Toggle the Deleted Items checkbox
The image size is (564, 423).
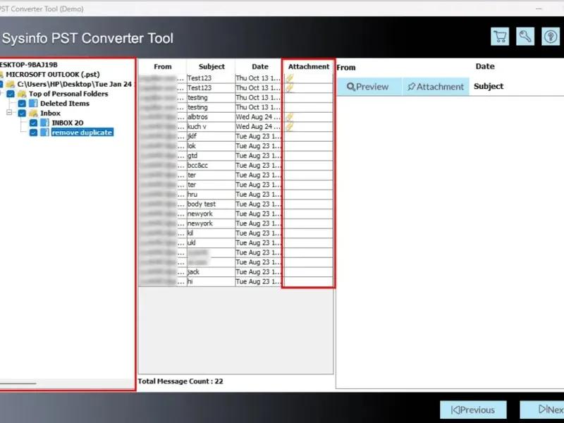pos(22,103)
